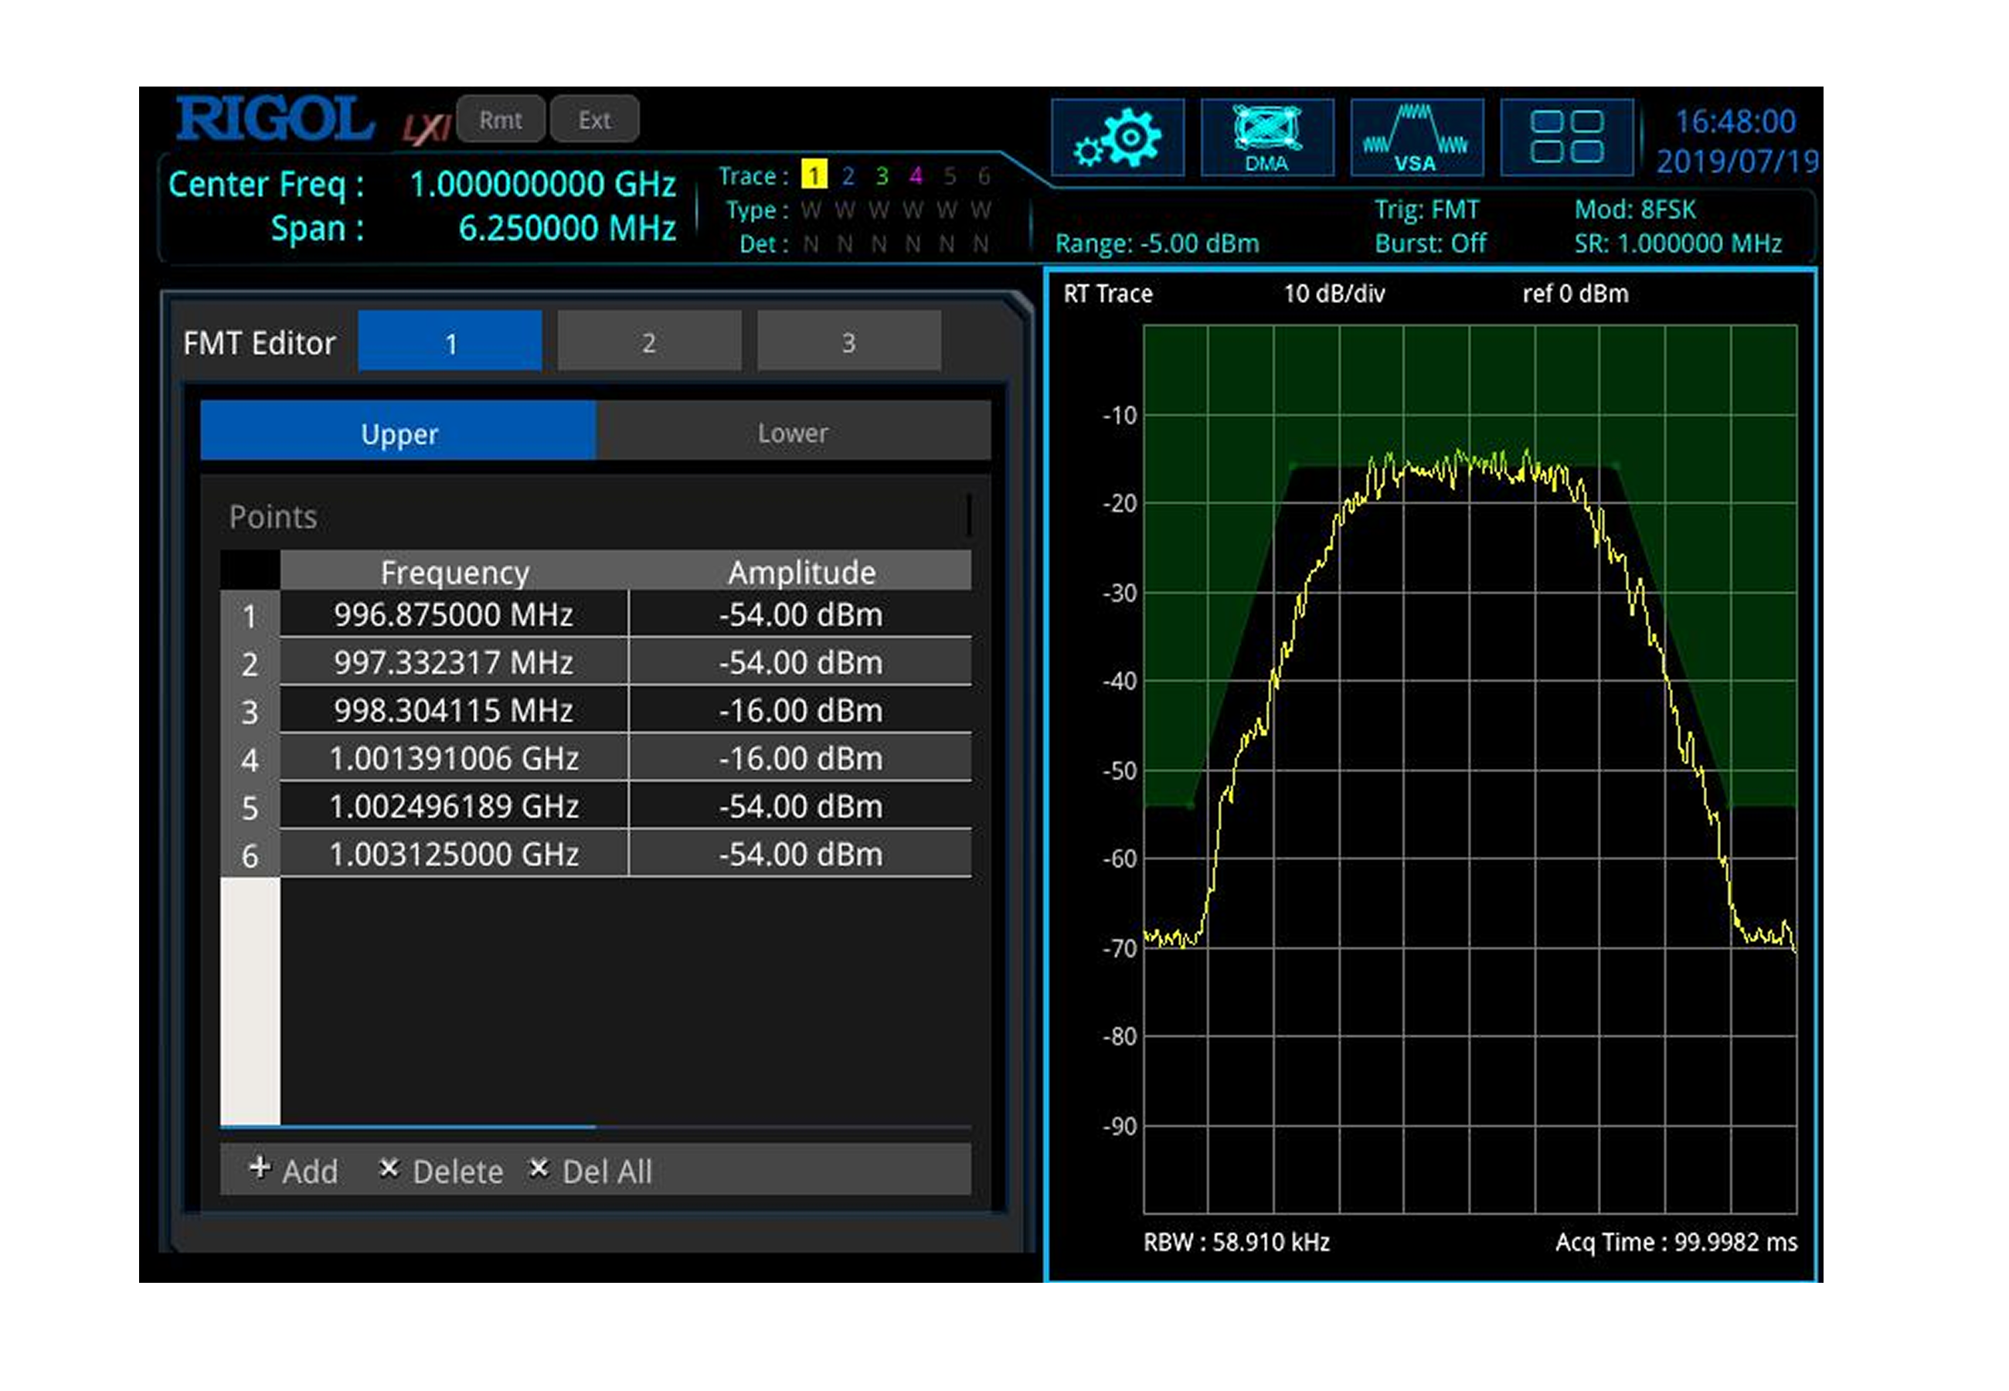Screen dimensions: 2009x1391
Task: Toggle the Ext reference indicator
Action: [x=594, y=120]
